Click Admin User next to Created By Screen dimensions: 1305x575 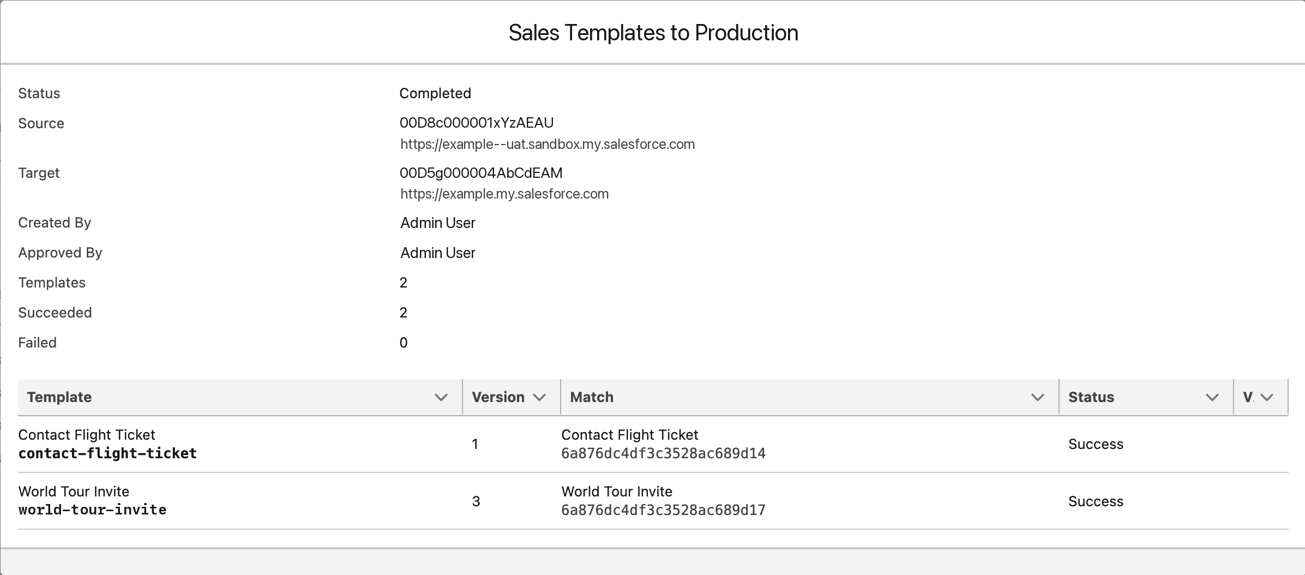[x=438, y=223]
